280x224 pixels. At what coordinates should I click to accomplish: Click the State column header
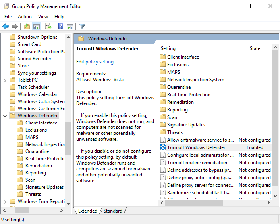click(255, 48)
